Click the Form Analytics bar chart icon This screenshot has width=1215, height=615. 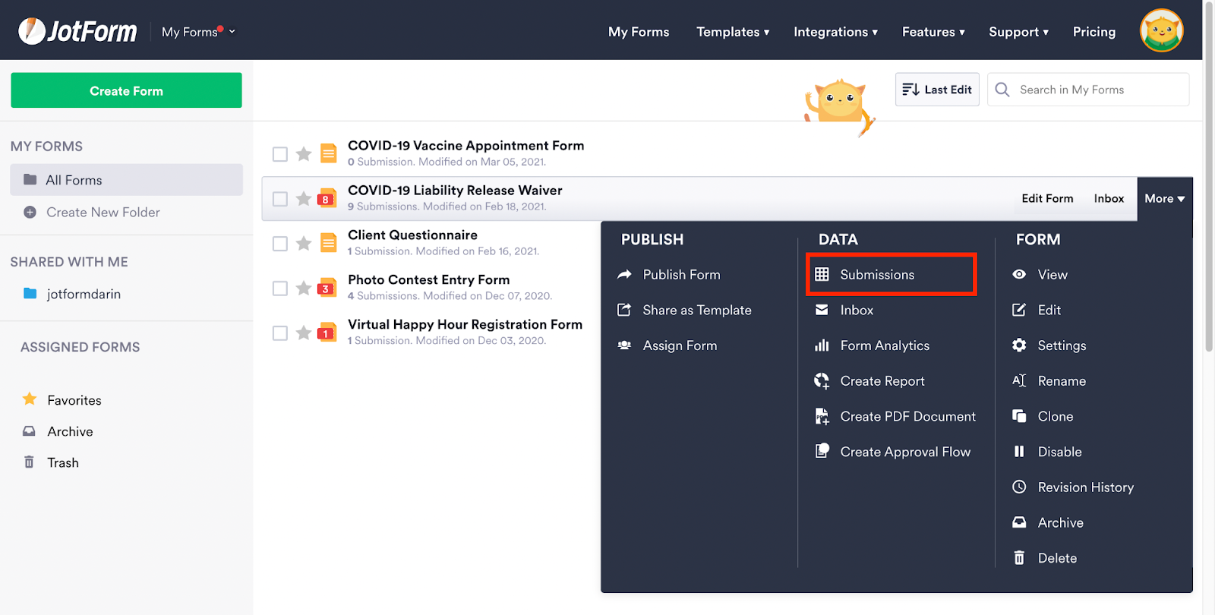(x=822, y=345)
